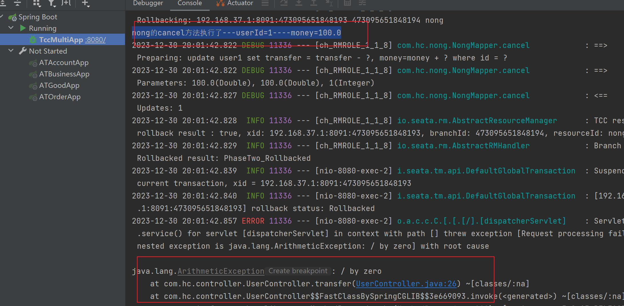Collapse the Spring Boot tree node
Screen dimensions: 624x306
2,17
